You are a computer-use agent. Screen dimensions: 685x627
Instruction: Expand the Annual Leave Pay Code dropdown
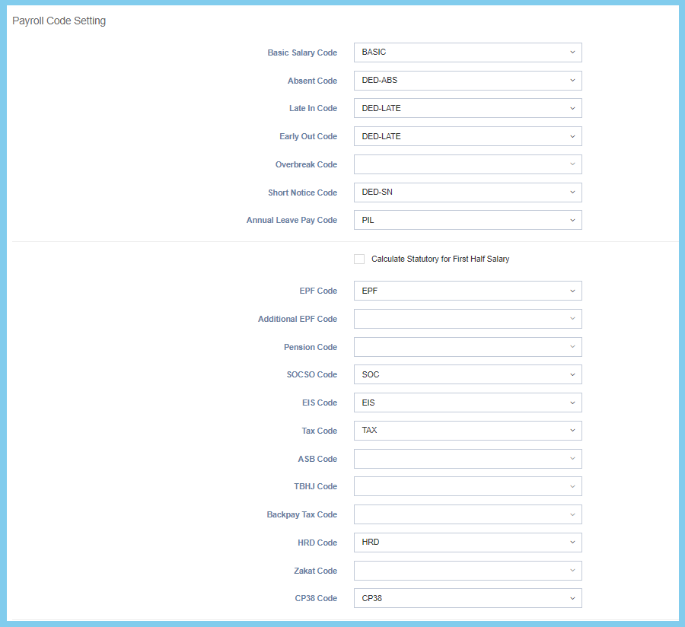coord(467,220)
